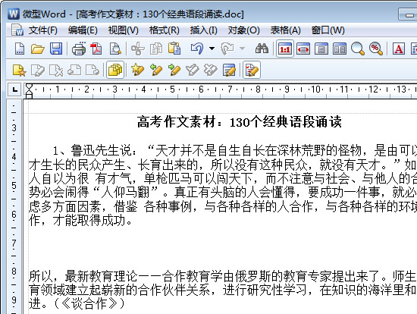Open the 窗口(W) menu
This screenshot has width=417, height=314.
(328, 30)
